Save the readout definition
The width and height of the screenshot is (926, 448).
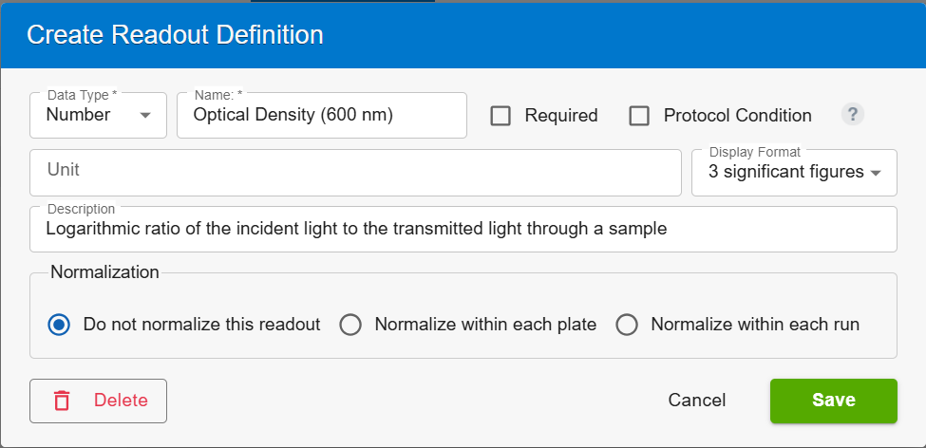click(x=833, y=401)
